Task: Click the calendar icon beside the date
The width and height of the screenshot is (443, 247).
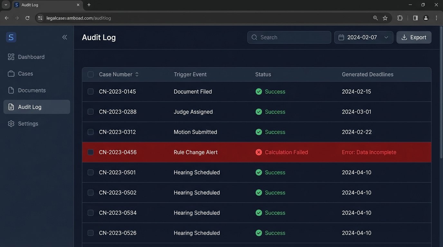Action: (x=341, y=37)
